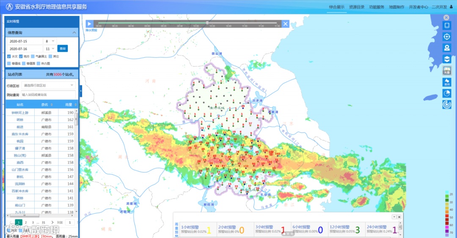
Task: Go to page 31 of the station list
Action: [44, 222]
